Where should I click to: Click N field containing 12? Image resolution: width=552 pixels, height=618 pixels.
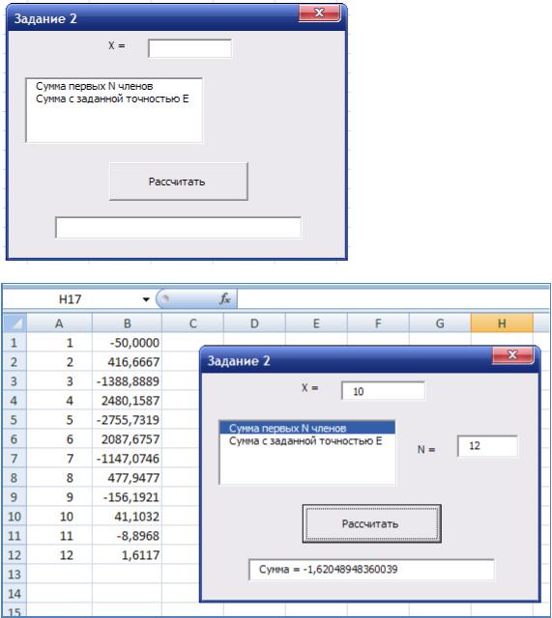pyautogui.click(x=487, y=446)
